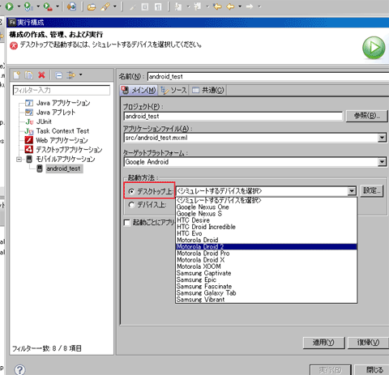Delete selected configuration with red X icon
Image resolution: width=389 pixels, height=375 pixels.
(41, 75)
